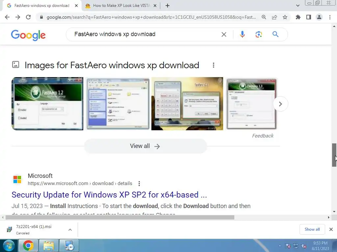Open the zoom magnifier in address bar
This screenshot has height=252, width=337.
click(264, 17)
